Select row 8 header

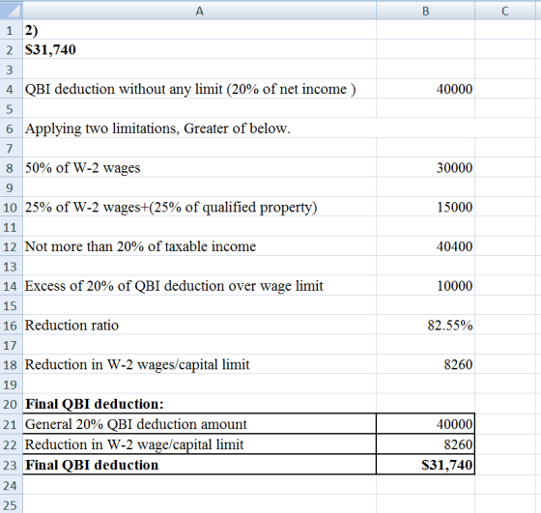(x=12, y=168)
